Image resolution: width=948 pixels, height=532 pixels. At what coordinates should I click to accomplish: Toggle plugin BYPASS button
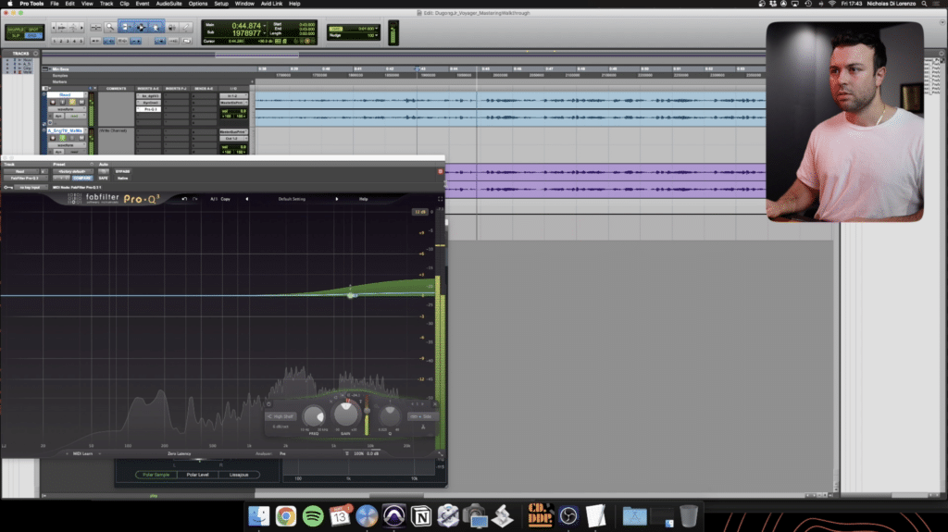[123, 172]
